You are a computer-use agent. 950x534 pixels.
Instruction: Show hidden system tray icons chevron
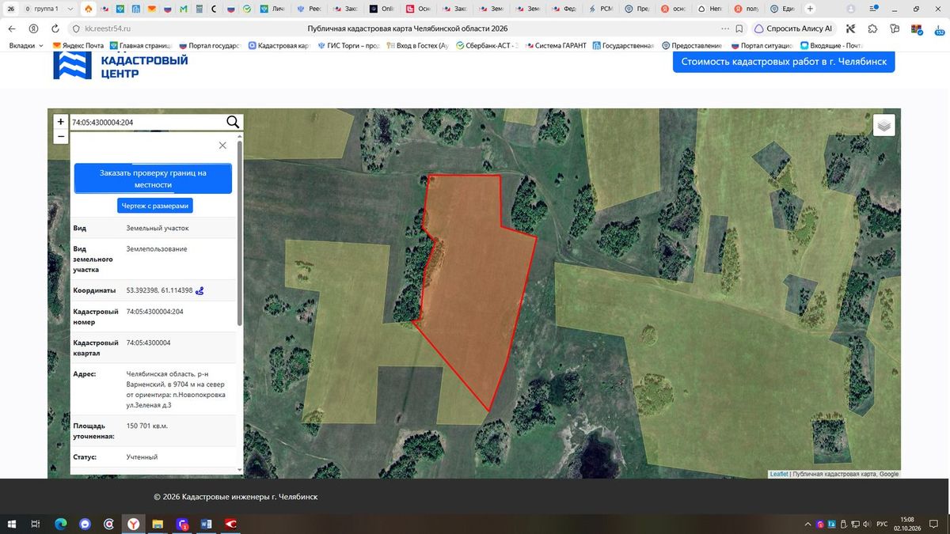[807, 525]
